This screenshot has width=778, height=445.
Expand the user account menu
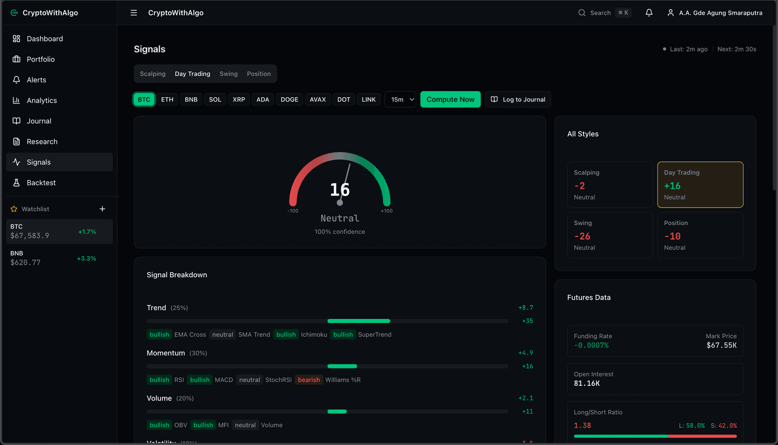point(714,13)
